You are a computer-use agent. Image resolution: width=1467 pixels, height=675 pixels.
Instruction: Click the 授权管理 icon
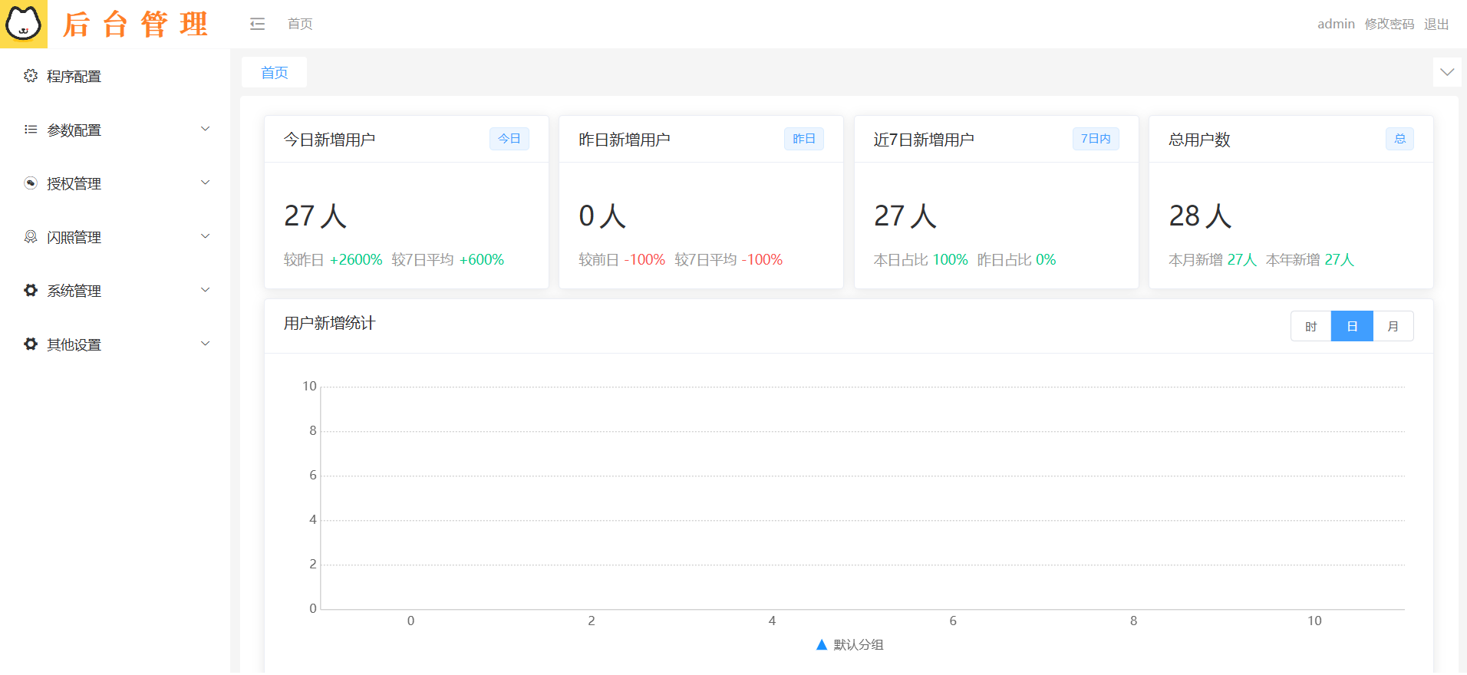tap(31, 183)
